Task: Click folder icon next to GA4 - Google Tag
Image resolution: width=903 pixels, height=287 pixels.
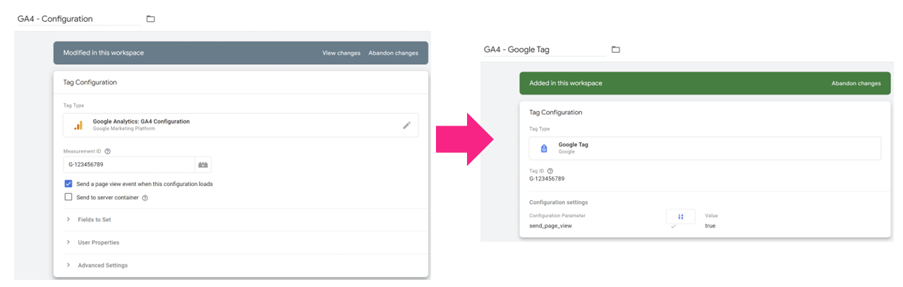Action: (x=616, y=50)
